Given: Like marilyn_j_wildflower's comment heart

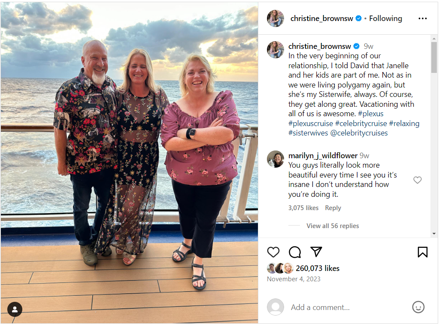Looking at the screenshot, I should (418, 180).
